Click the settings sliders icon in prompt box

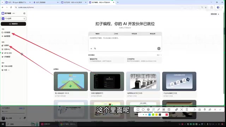point(95,49)
